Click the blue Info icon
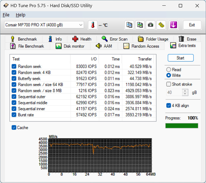This screenshot has width=206, height=183. (50, 39)
